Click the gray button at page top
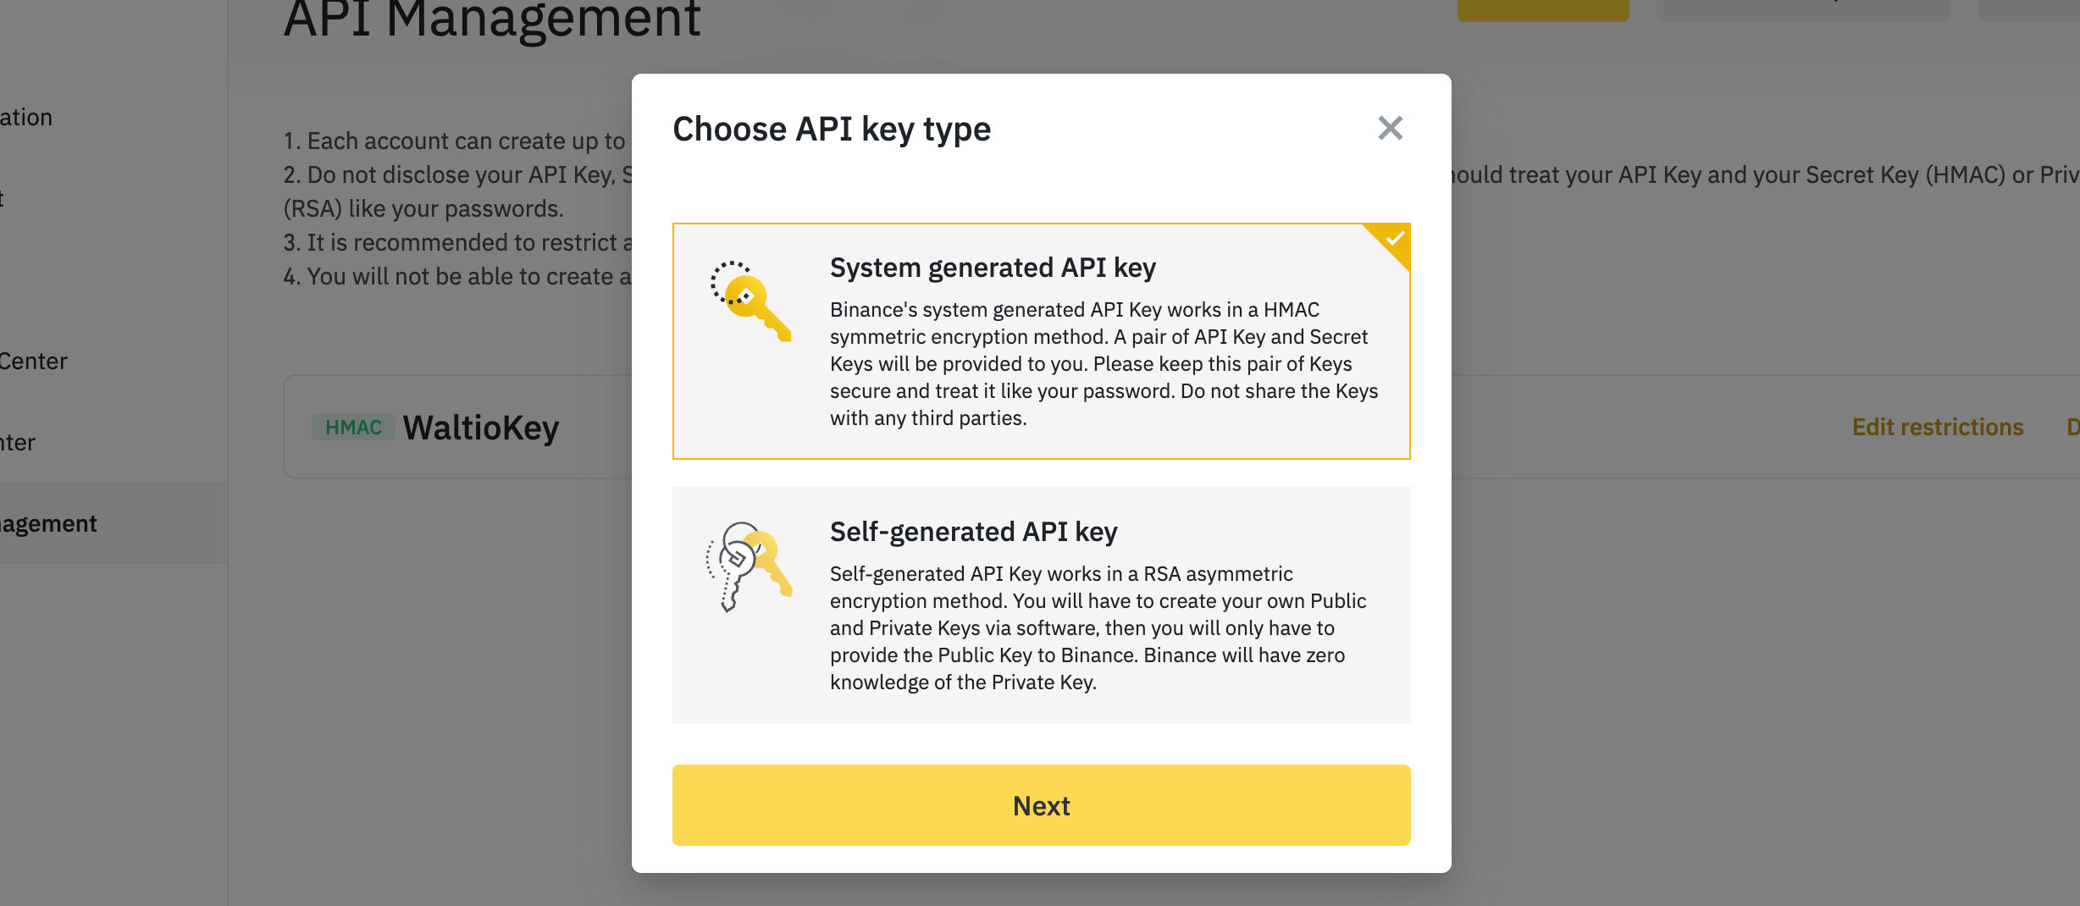This screenshot has width=2080, height=906. point(1802,9)
